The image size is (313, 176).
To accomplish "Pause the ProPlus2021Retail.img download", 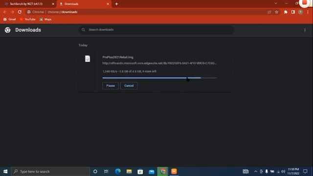I will point(111,86).
